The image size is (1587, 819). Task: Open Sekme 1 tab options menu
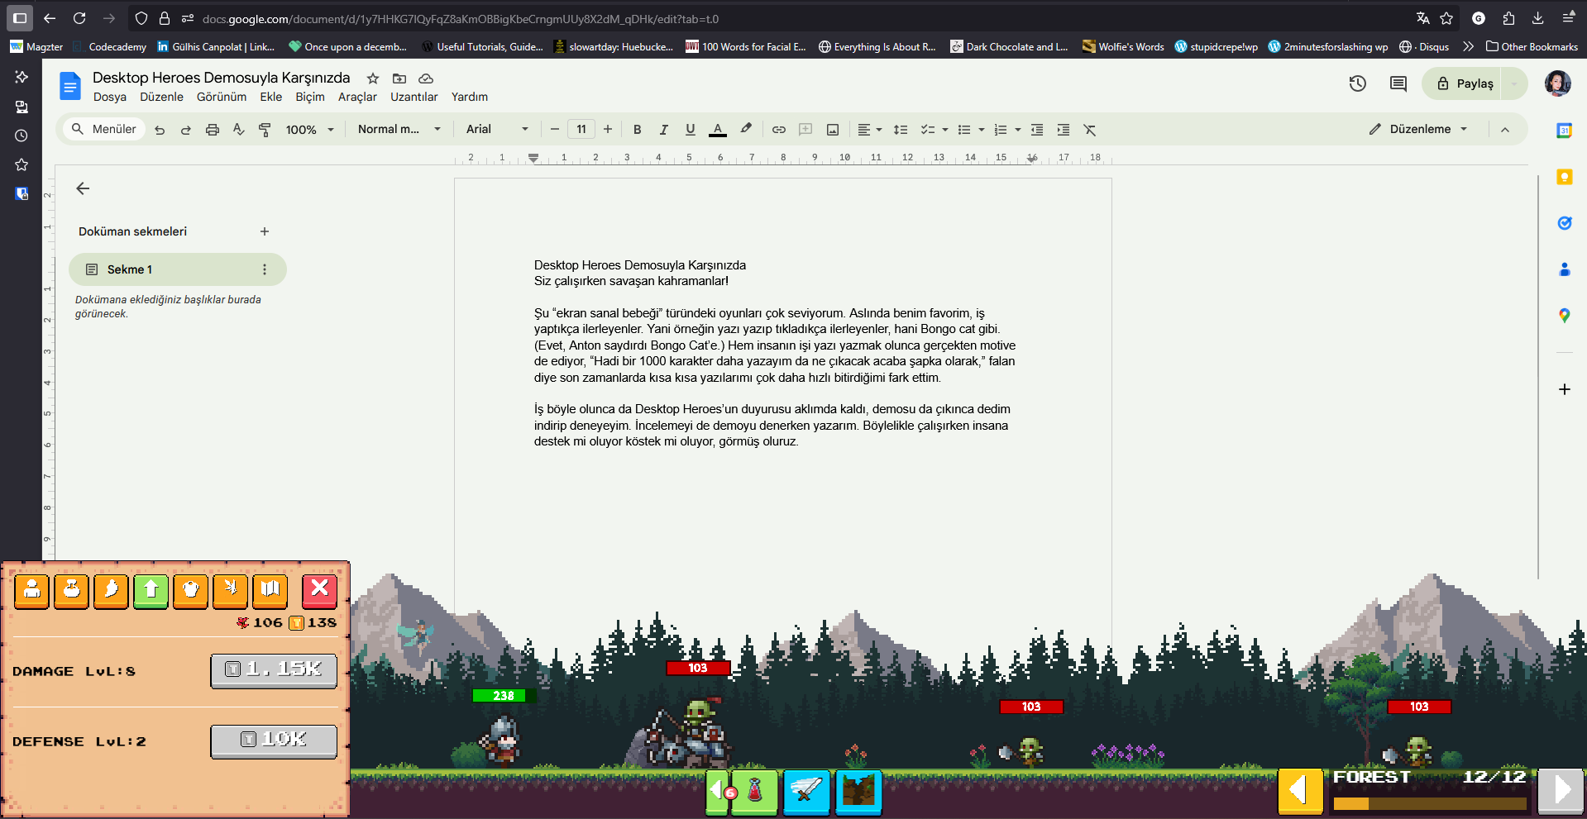265,269
